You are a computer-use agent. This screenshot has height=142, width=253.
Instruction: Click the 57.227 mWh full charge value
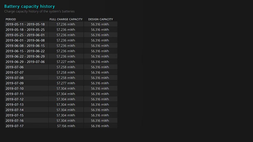(66, 62)
